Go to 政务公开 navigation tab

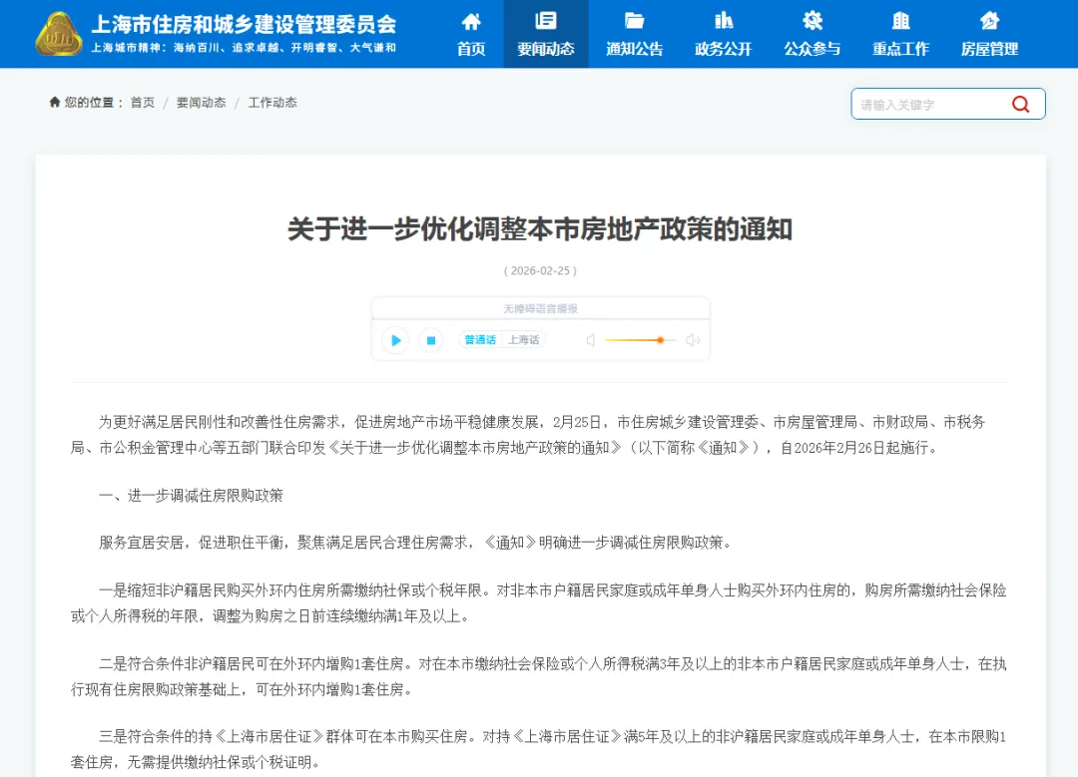[x=723, y=34]
